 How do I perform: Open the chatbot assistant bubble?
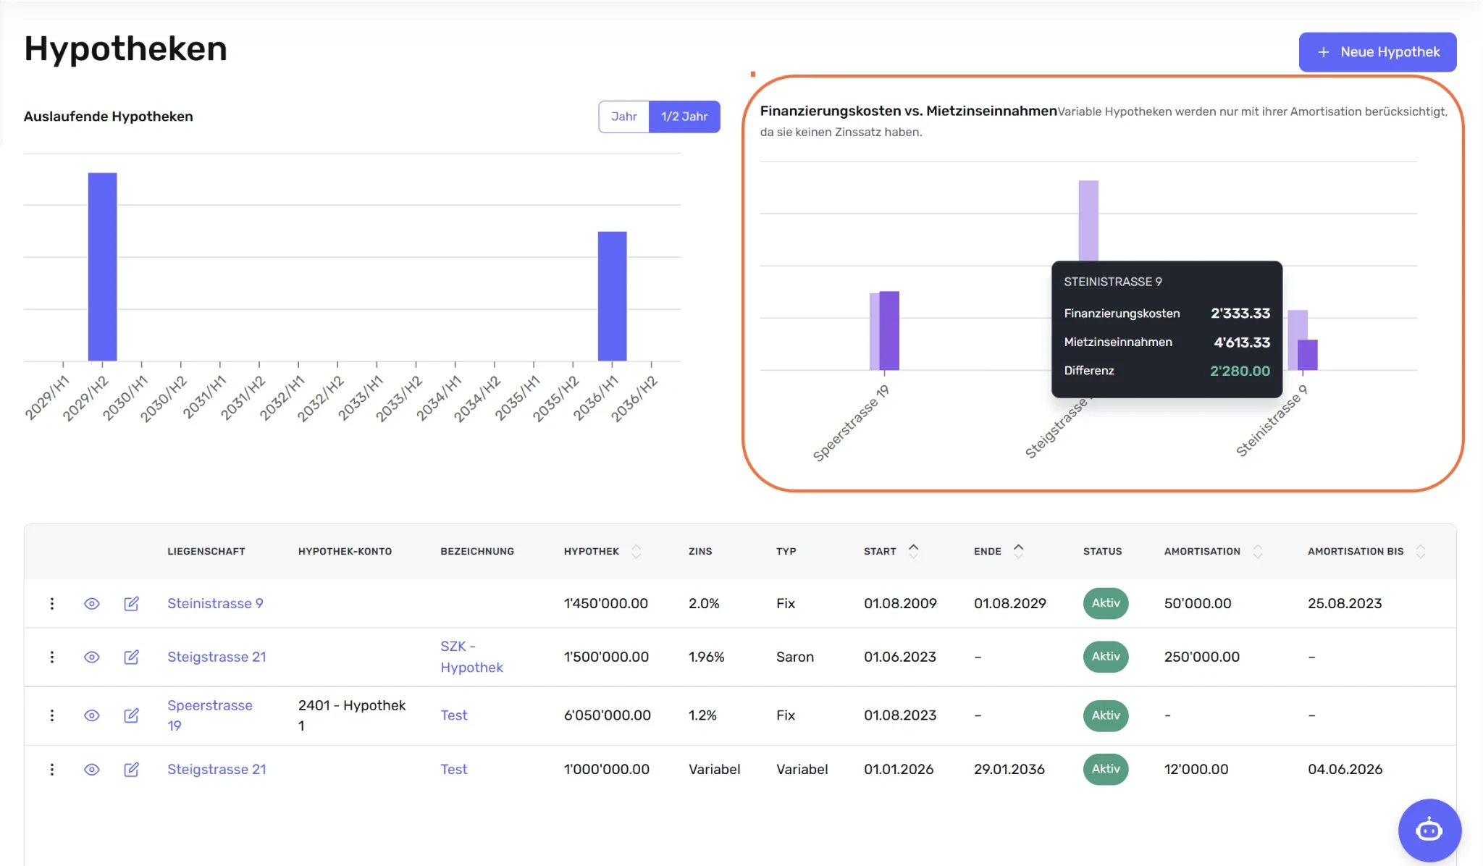pos(1429,830)
